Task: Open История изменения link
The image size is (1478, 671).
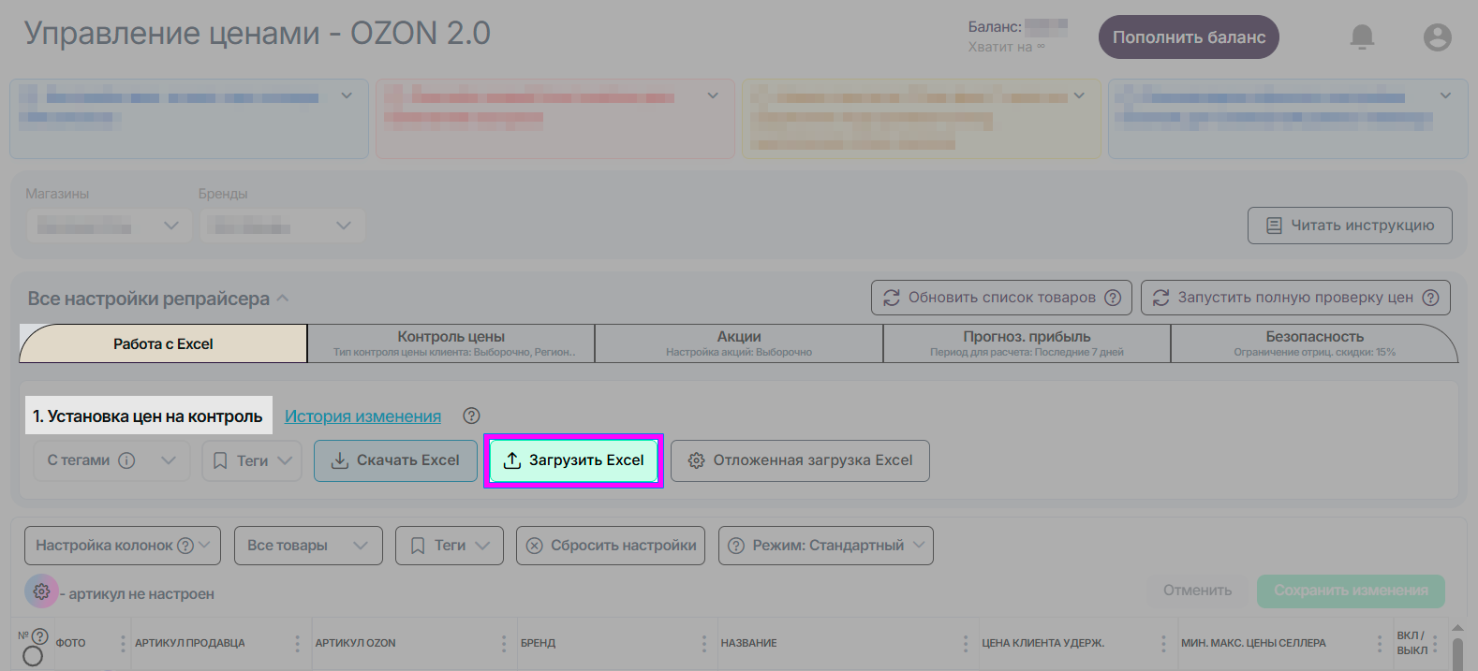Action: pos(362,416)
